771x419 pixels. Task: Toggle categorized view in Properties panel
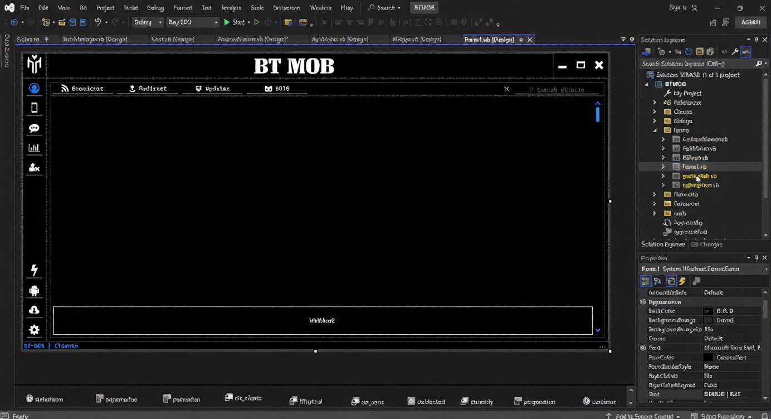point(646,281)
